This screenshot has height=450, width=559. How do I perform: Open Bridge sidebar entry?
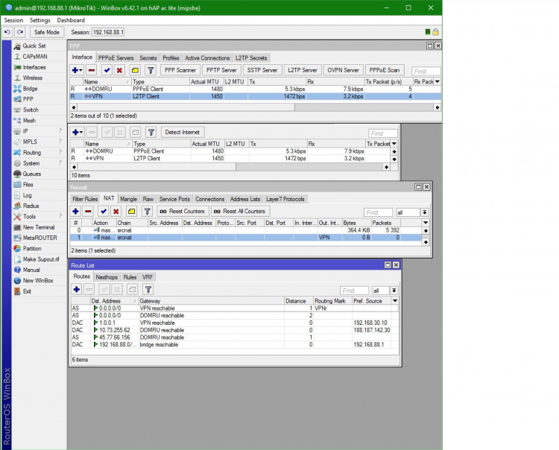[x=30, y=89]
